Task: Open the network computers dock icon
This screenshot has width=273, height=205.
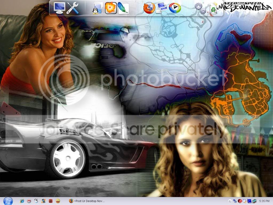Action: pos(162,8)
